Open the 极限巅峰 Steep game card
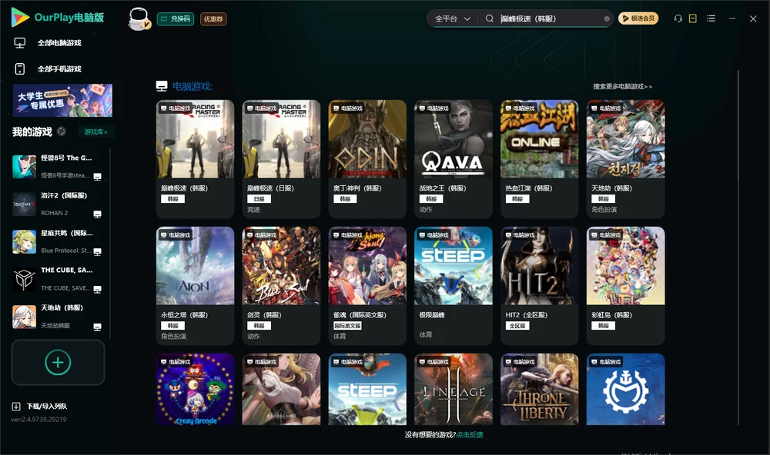 click(x=454, y=285)
